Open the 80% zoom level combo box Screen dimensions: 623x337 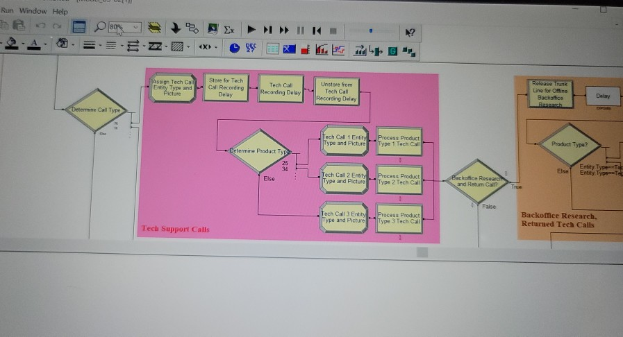tap(125, 27)
